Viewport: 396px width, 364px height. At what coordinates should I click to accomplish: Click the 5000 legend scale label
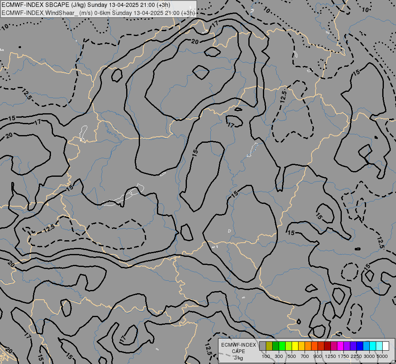[x=382, y=356]
